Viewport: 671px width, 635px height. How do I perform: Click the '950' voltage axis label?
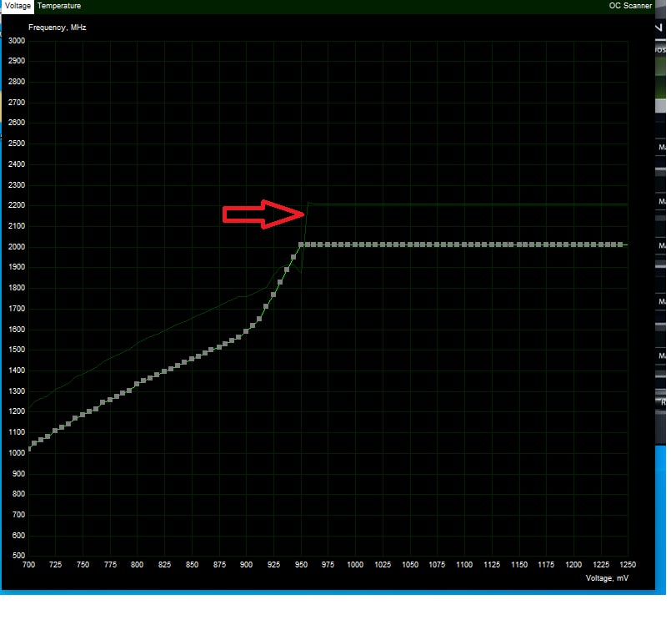[301, 564]
